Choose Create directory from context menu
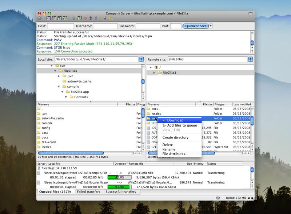Viewport: 291px width, 214px height. click(x=179, y=137)
